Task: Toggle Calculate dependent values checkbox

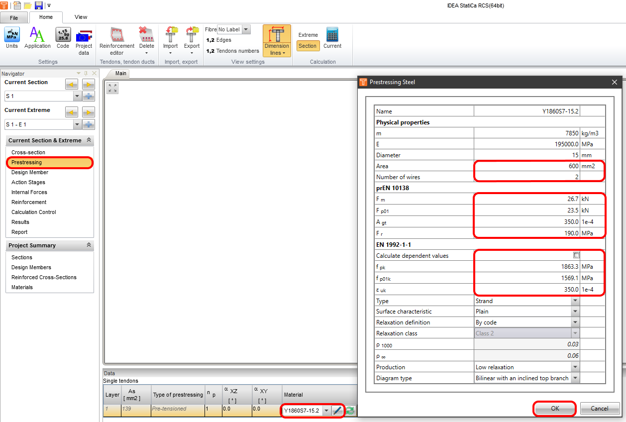Action: 576,255
